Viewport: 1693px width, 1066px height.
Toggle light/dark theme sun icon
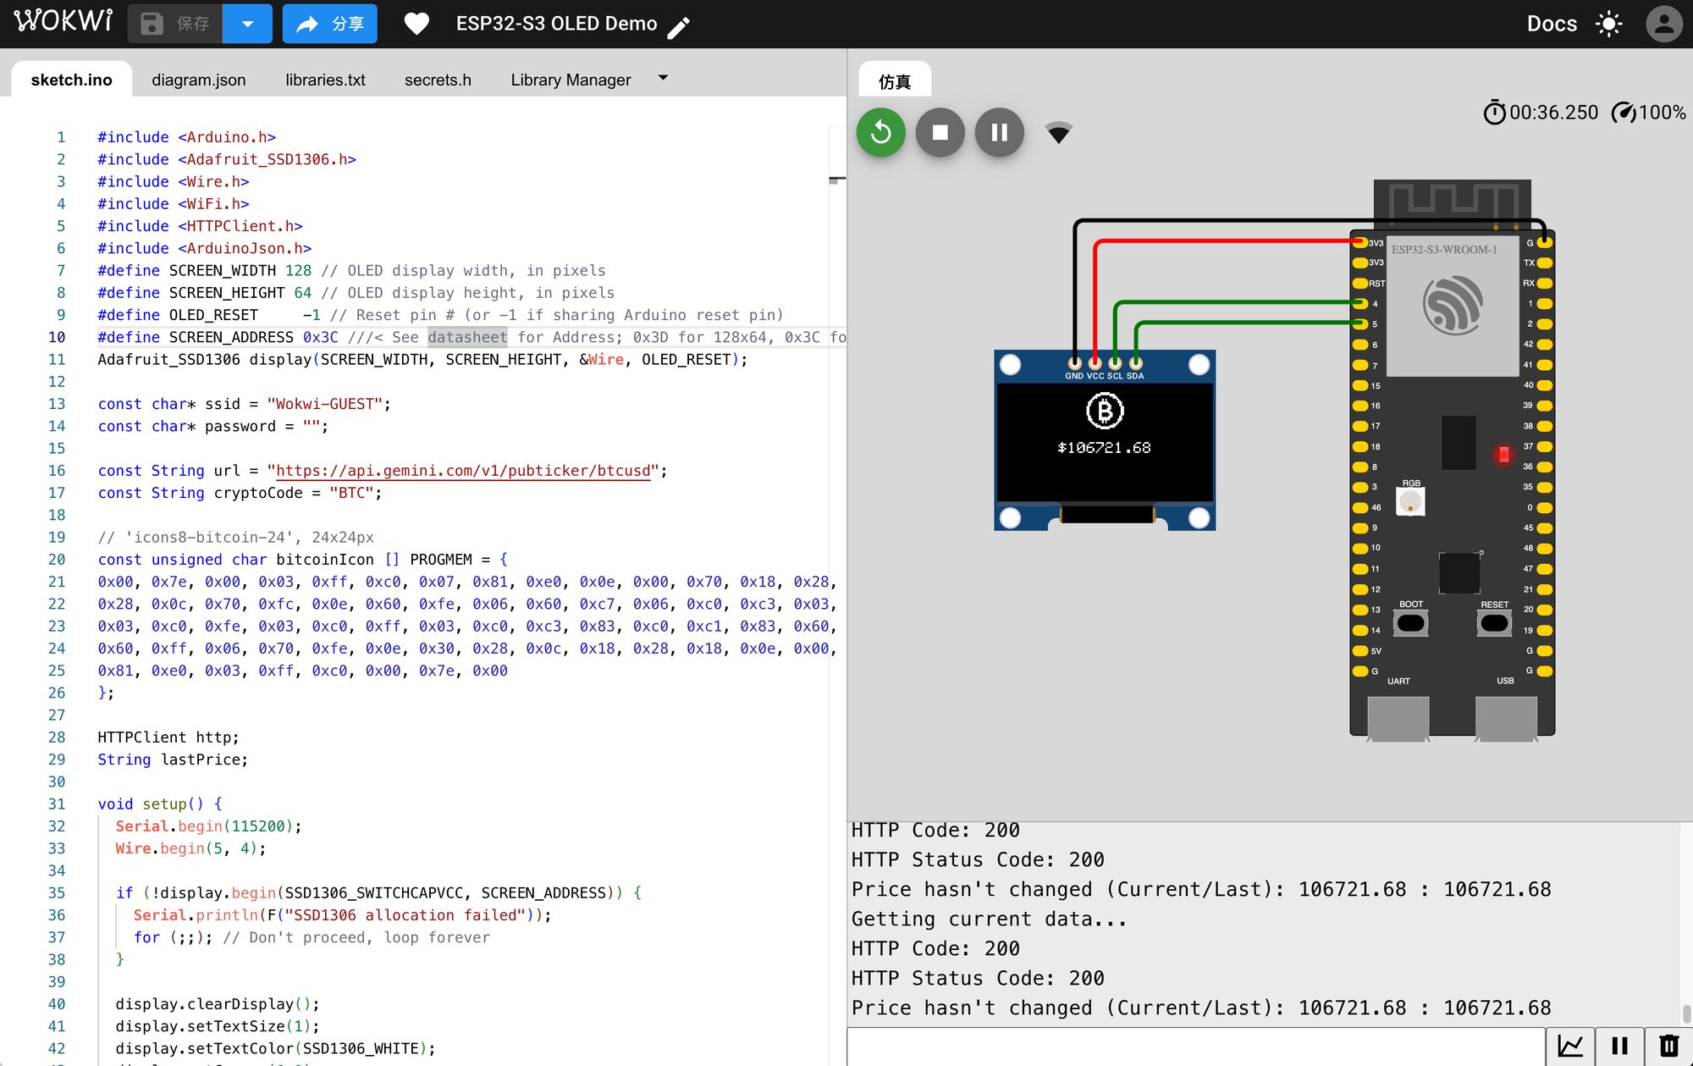point(1608,24)
